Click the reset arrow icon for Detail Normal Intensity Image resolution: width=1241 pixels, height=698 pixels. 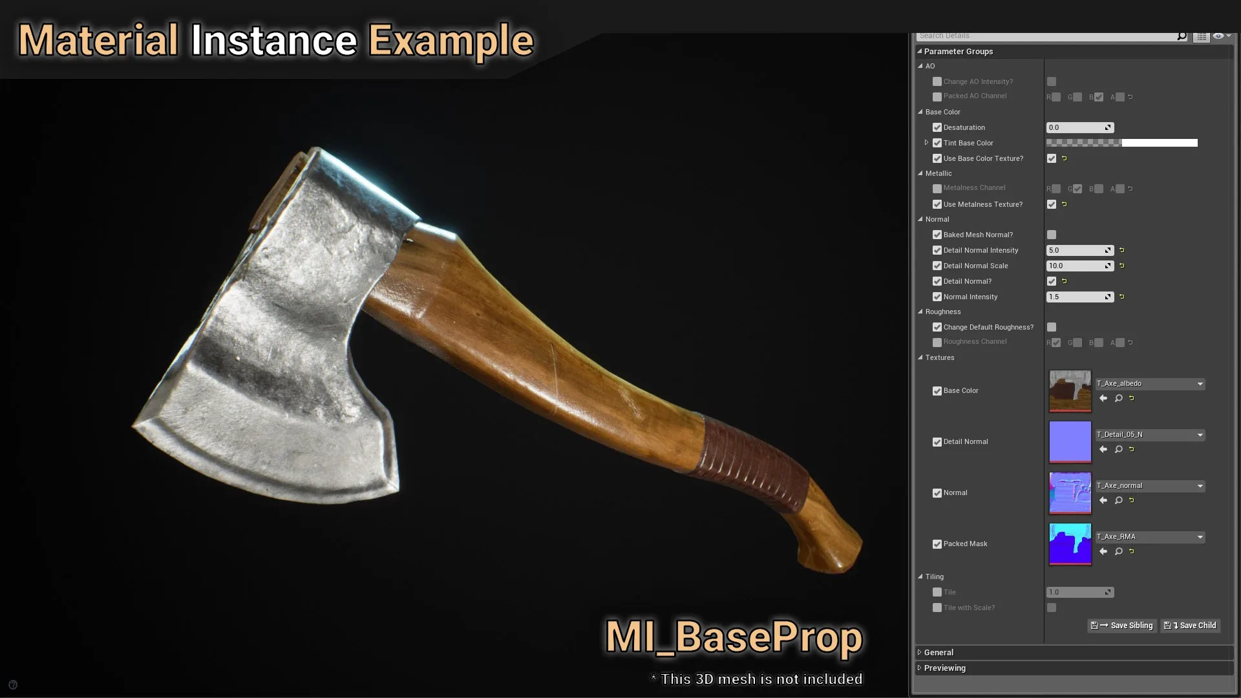coord(1123,249)
